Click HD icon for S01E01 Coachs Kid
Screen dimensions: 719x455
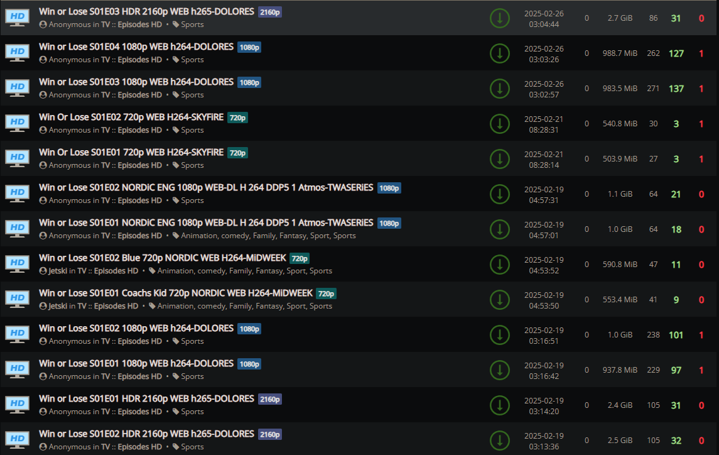(18, 299)
